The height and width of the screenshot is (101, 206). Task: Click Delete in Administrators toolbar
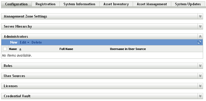click(x=37, y=42)
